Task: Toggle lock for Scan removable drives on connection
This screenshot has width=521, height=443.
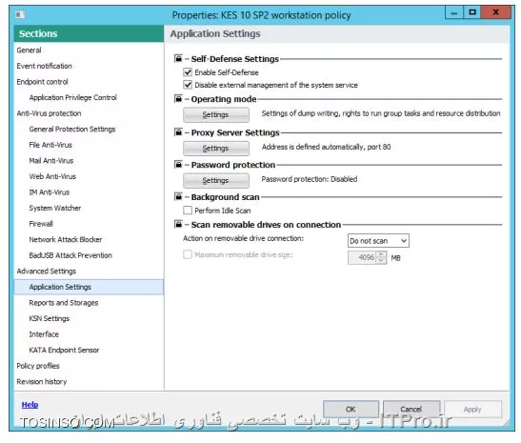Action: coord(178,224)
